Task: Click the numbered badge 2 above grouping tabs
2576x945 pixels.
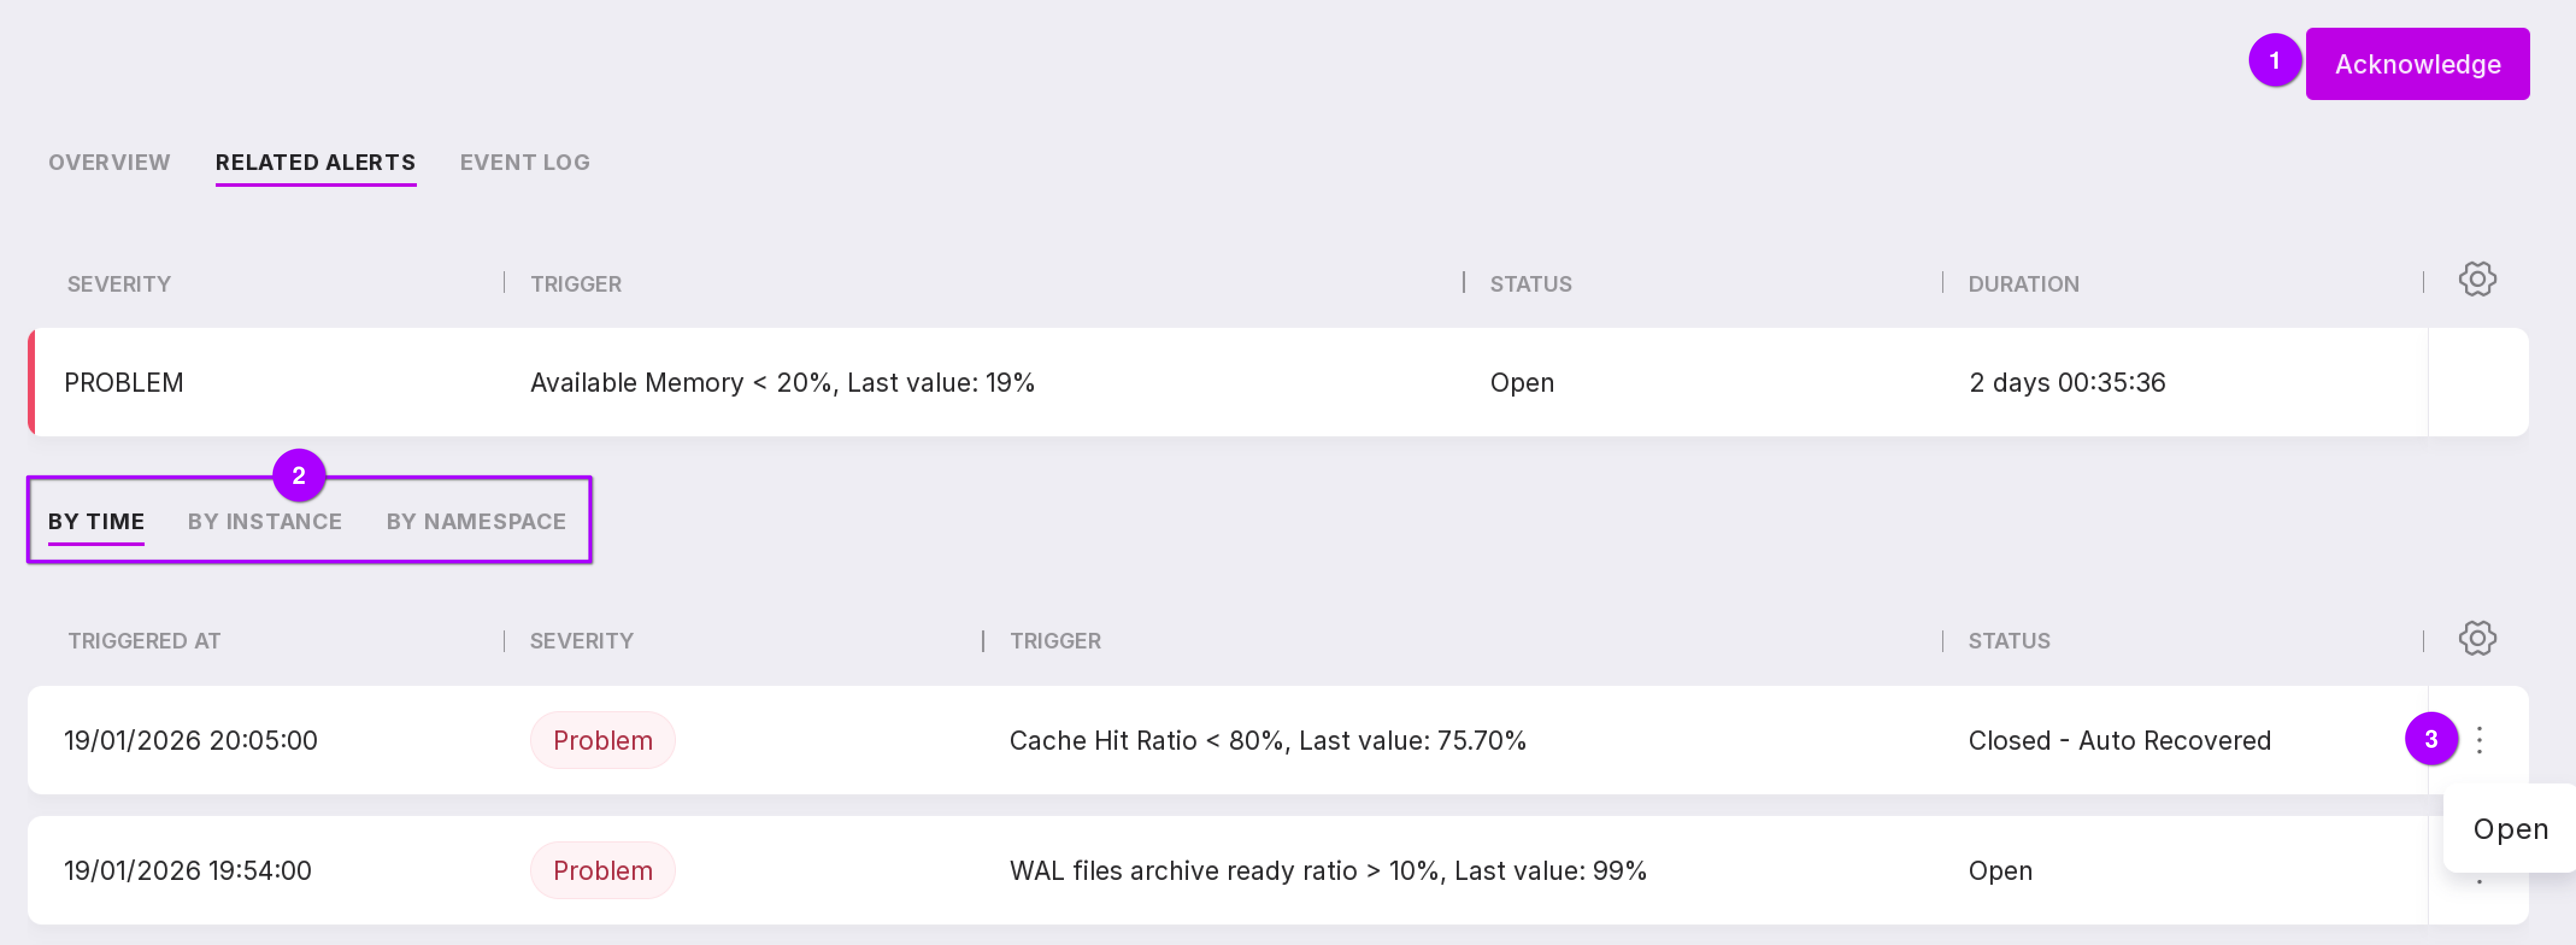Action: (298, 475)
